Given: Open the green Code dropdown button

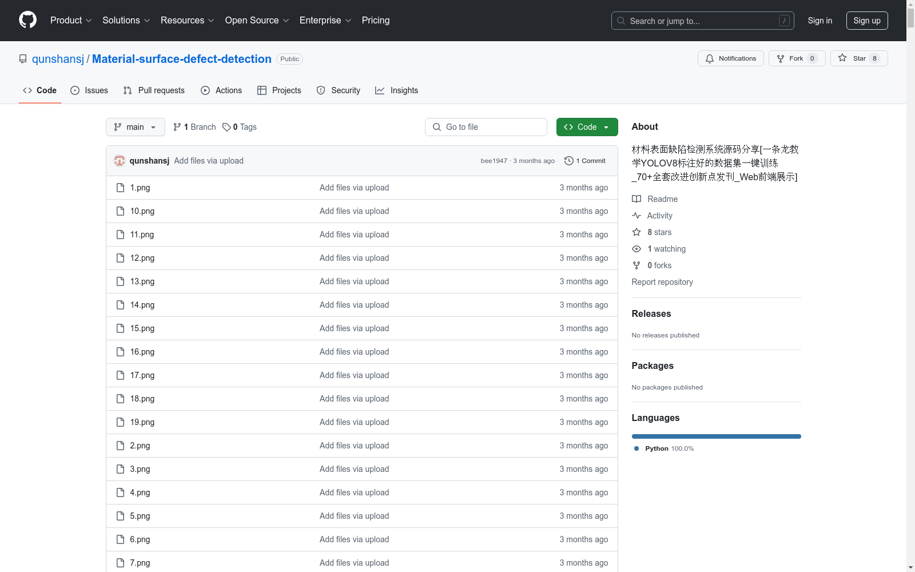Looking at the screenshot, I should click(x=587, y=127).
